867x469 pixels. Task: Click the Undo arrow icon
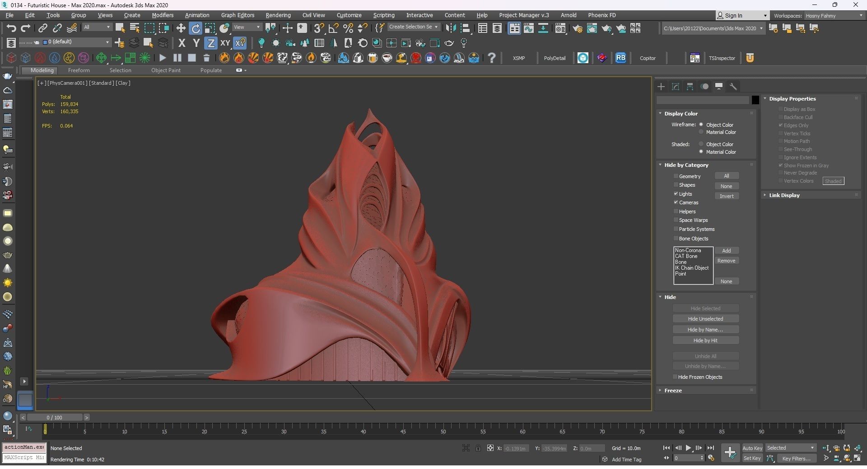[11, 28]
